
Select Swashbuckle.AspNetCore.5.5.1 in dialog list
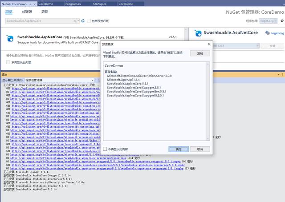coord(128,84)
